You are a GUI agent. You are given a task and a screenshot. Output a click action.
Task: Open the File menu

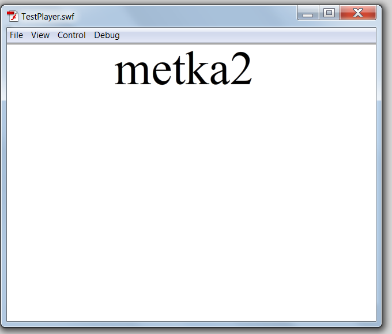click(16, 35)
